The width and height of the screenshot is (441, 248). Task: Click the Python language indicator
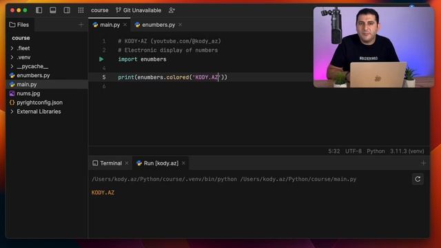[x=376, y=152]
